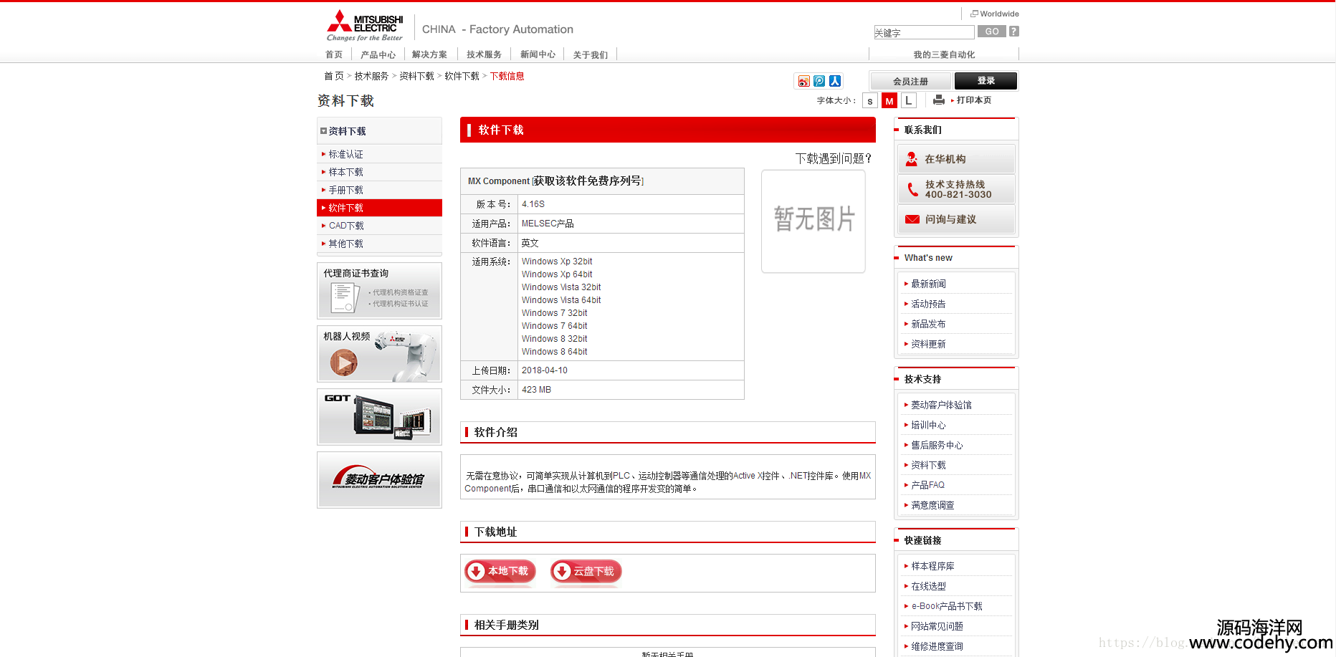
Task: Open the 菱动客户体验馆 banner
Action: (x=379, y=480)
